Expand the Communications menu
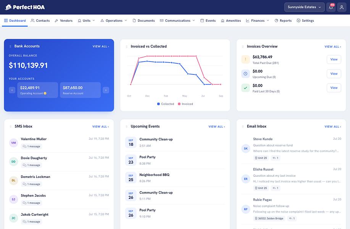This screenshot has width=350, height=229. (177, 21)
